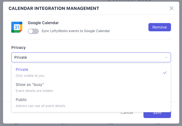This screenshot has height=126, width=182.
Task: Click the Privacy section heading
Action: pos(18,47)
